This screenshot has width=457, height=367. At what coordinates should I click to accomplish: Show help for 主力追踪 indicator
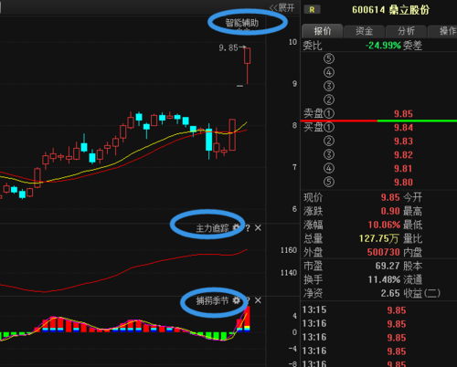[x=248, y=227]
